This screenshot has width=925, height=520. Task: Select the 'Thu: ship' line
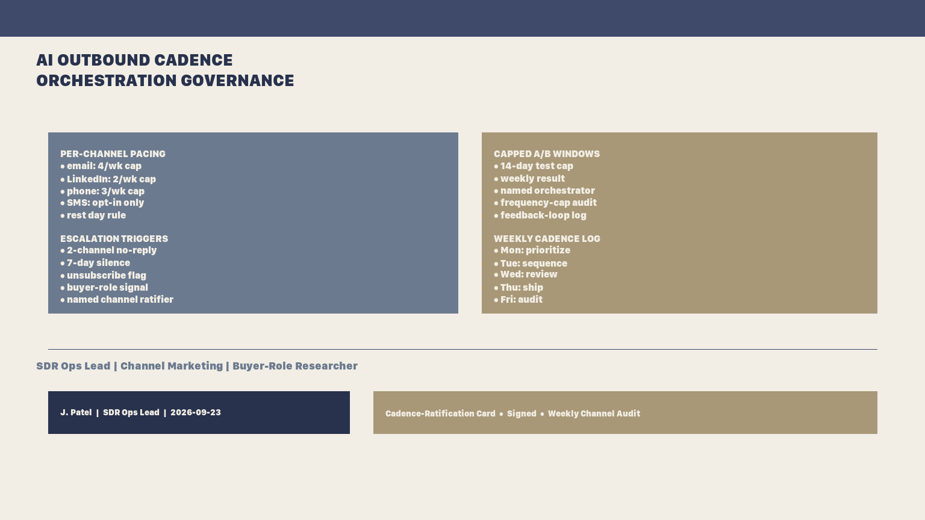[519, 288]
